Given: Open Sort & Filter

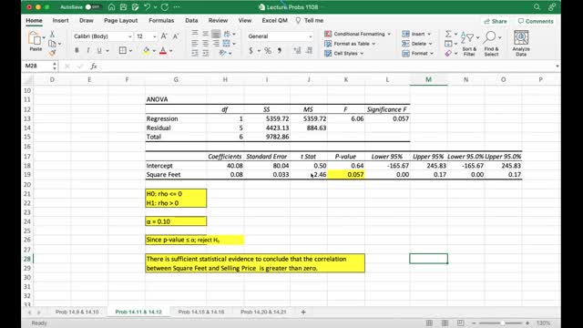Looking at the screenshot, I should tap(469, 44).
